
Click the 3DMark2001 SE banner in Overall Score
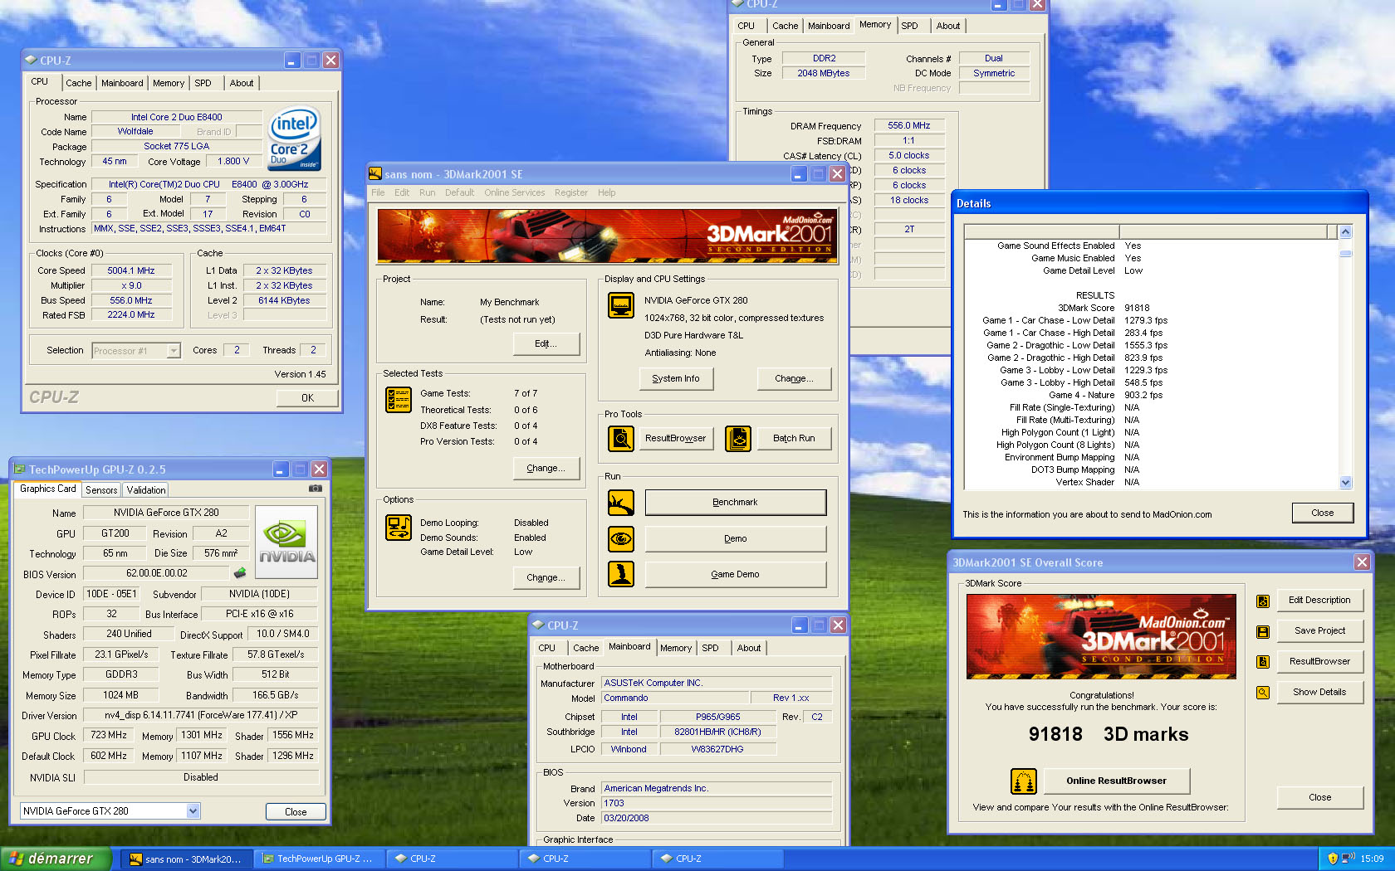1101,637
